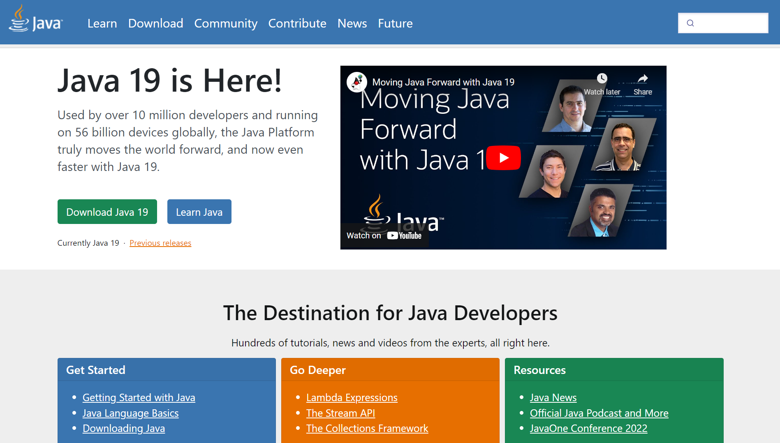The image size is (780, 443).
Task: Save the video to Watch later
Action: coord(602,78)
